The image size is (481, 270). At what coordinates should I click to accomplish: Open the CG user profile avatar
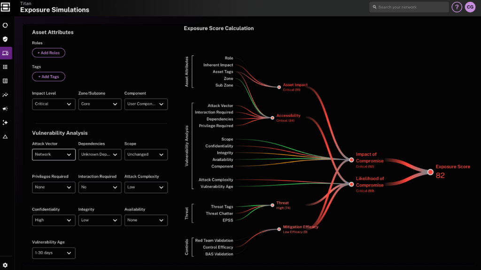point(470,7)
